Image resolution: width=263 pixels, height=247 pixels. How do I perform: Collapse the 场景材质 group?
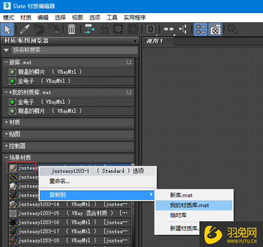(6, 158)
